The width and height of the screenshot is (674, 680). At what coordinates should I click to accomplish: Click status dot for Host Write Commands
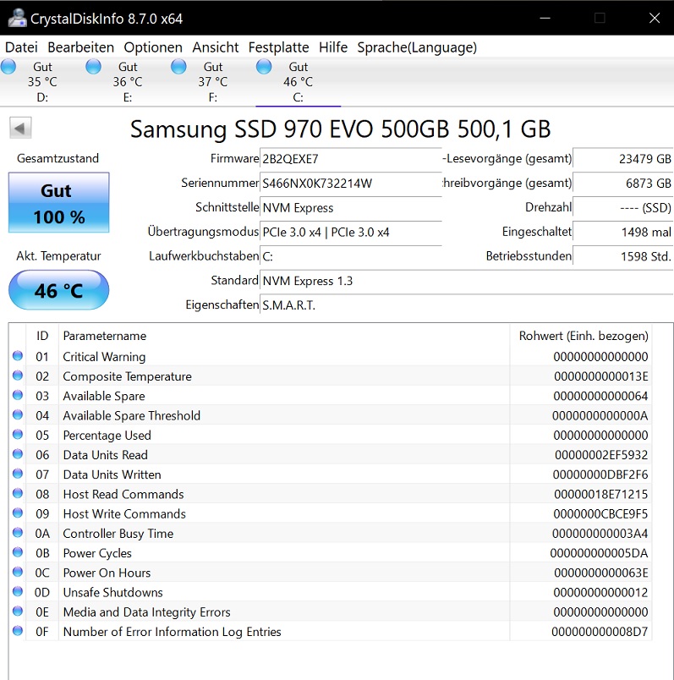18,513
